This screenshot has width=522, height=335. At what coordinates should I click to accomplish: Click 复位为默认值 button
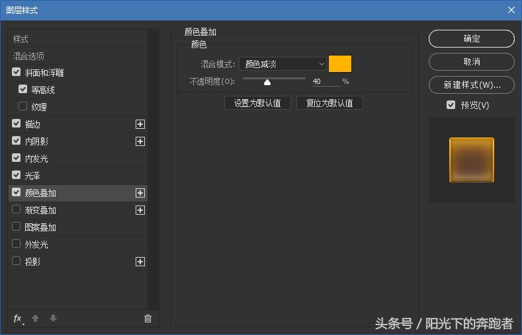pos(329,103)
